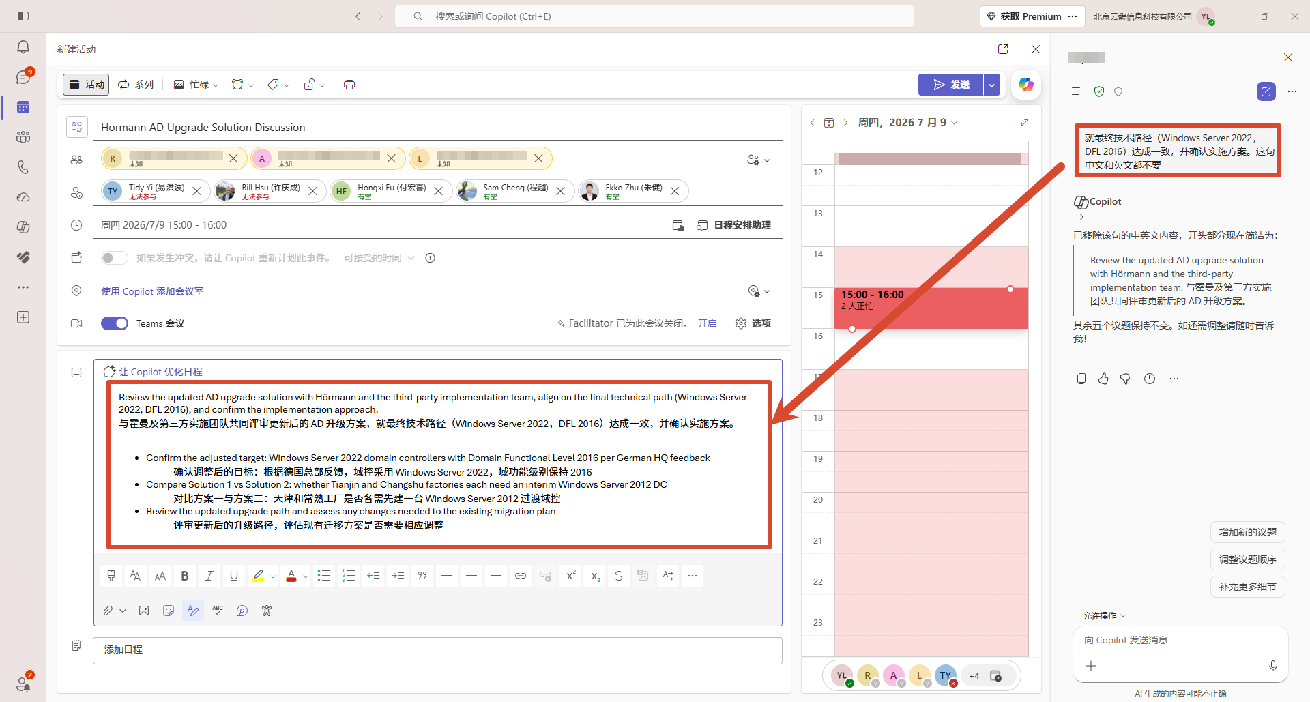
Task: Remove Sam Cheng from attendees
Action: (x=560, y=191)
